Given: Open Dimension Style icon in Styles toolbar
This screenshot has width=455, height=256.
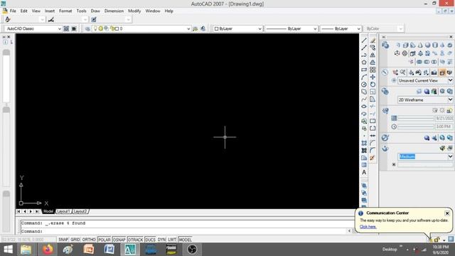Looking at the screenshot, I should (x=51, y=19).
